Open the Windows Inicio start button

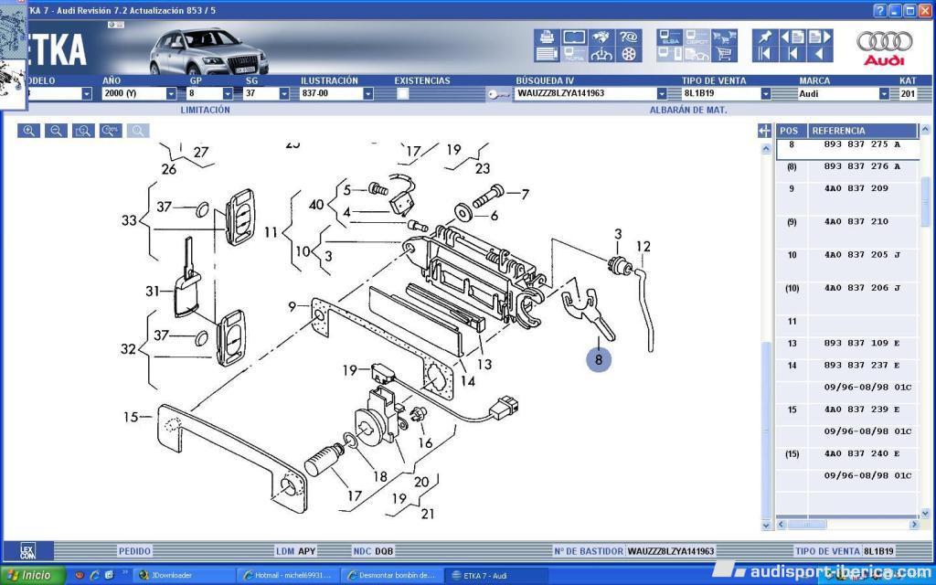(32, 576)
